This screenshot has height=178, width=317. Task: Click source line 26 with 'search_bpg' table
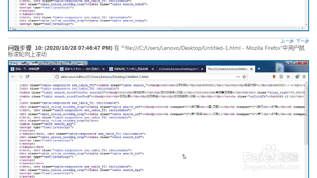(82, 170)
